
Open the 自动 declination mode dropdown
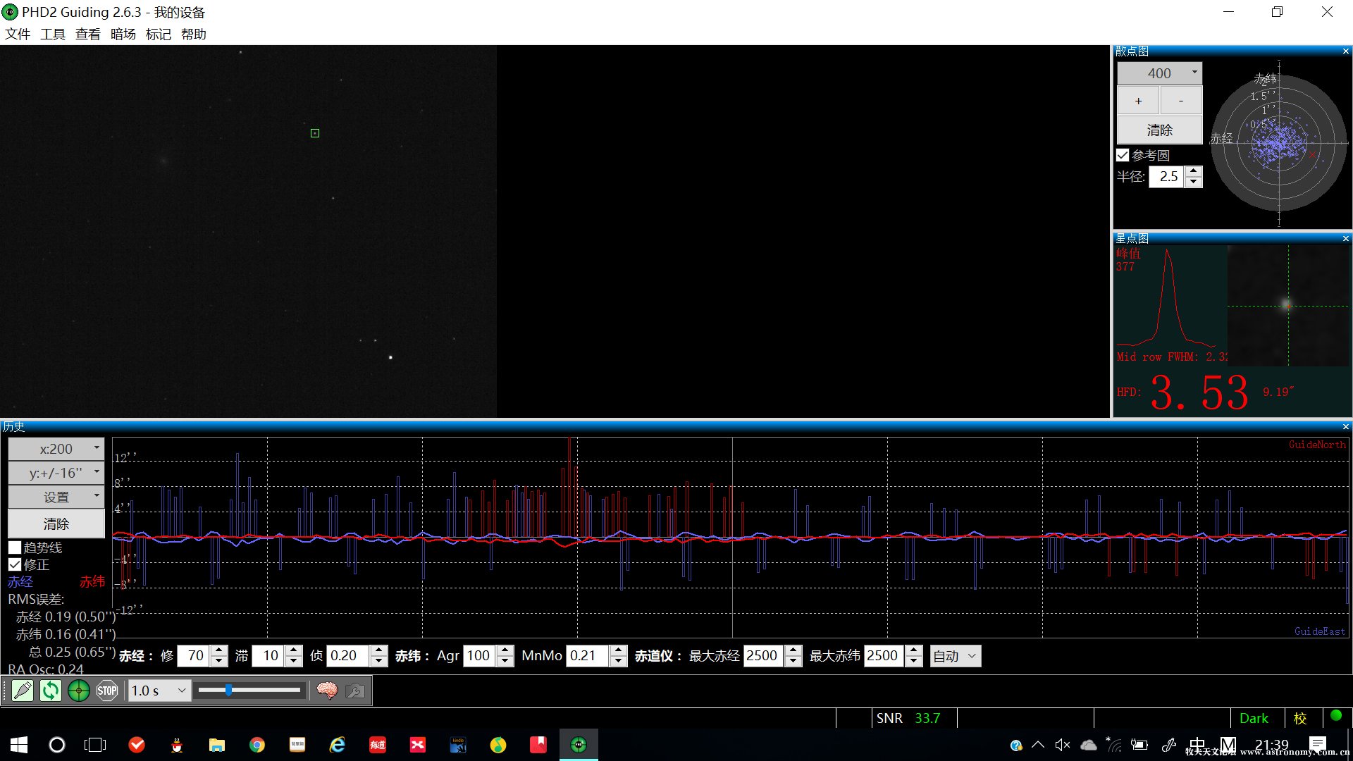pos(955,656)
